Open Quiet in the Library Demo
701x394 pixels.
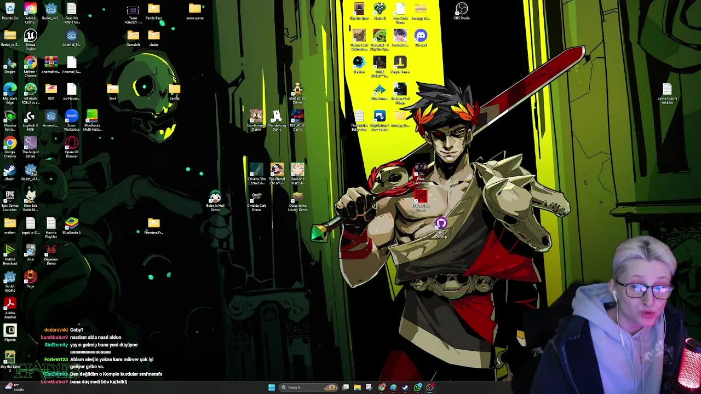click(x=297, y=201)
